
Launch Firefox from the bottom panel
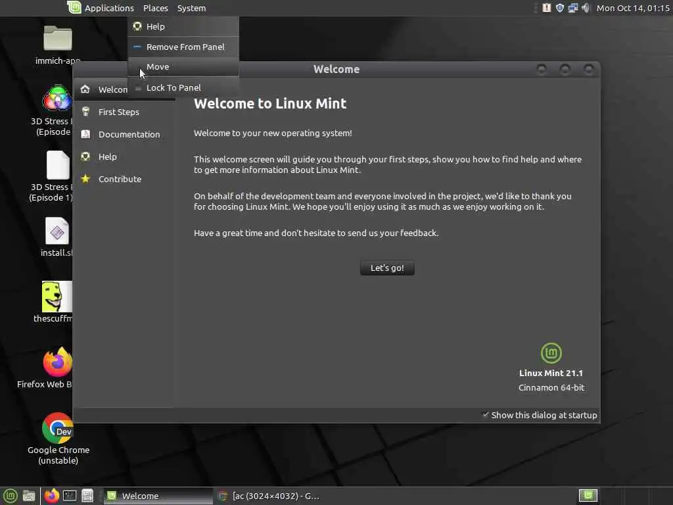click(51, 496)
